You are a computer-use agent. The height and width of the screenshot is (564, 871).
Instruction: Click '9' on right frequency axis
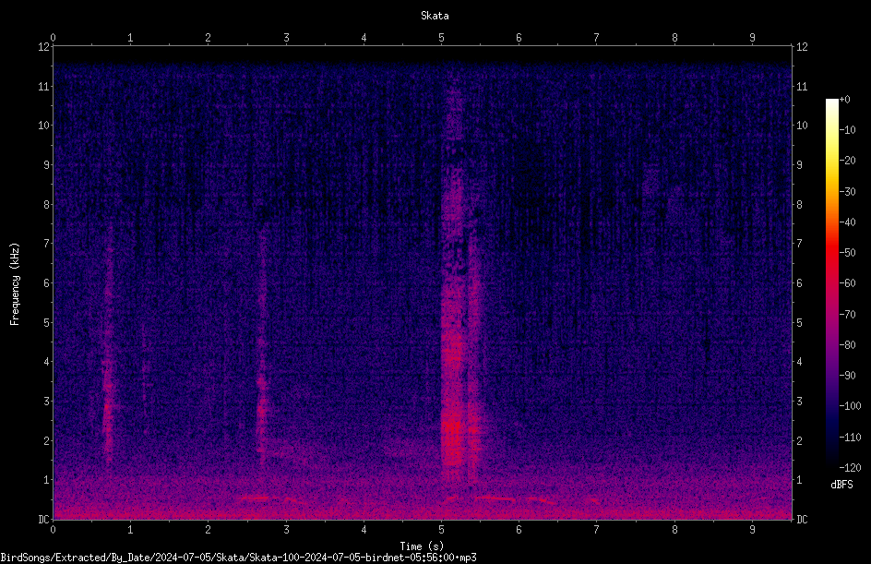pos(799,164)
